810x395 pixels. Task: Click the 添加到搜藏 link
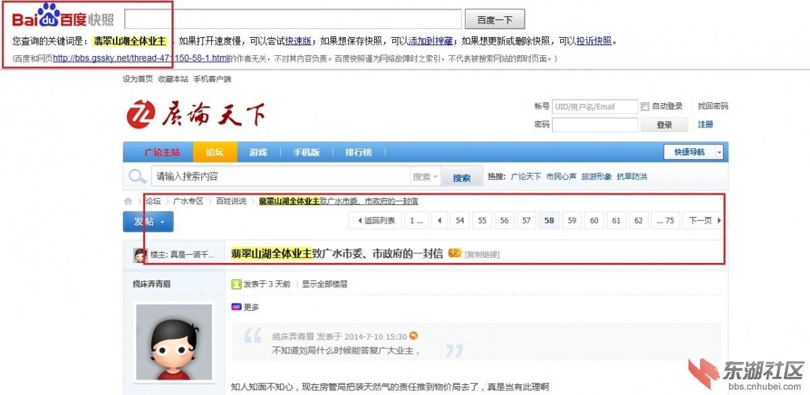pyautogui.click(x=431, y=41)
